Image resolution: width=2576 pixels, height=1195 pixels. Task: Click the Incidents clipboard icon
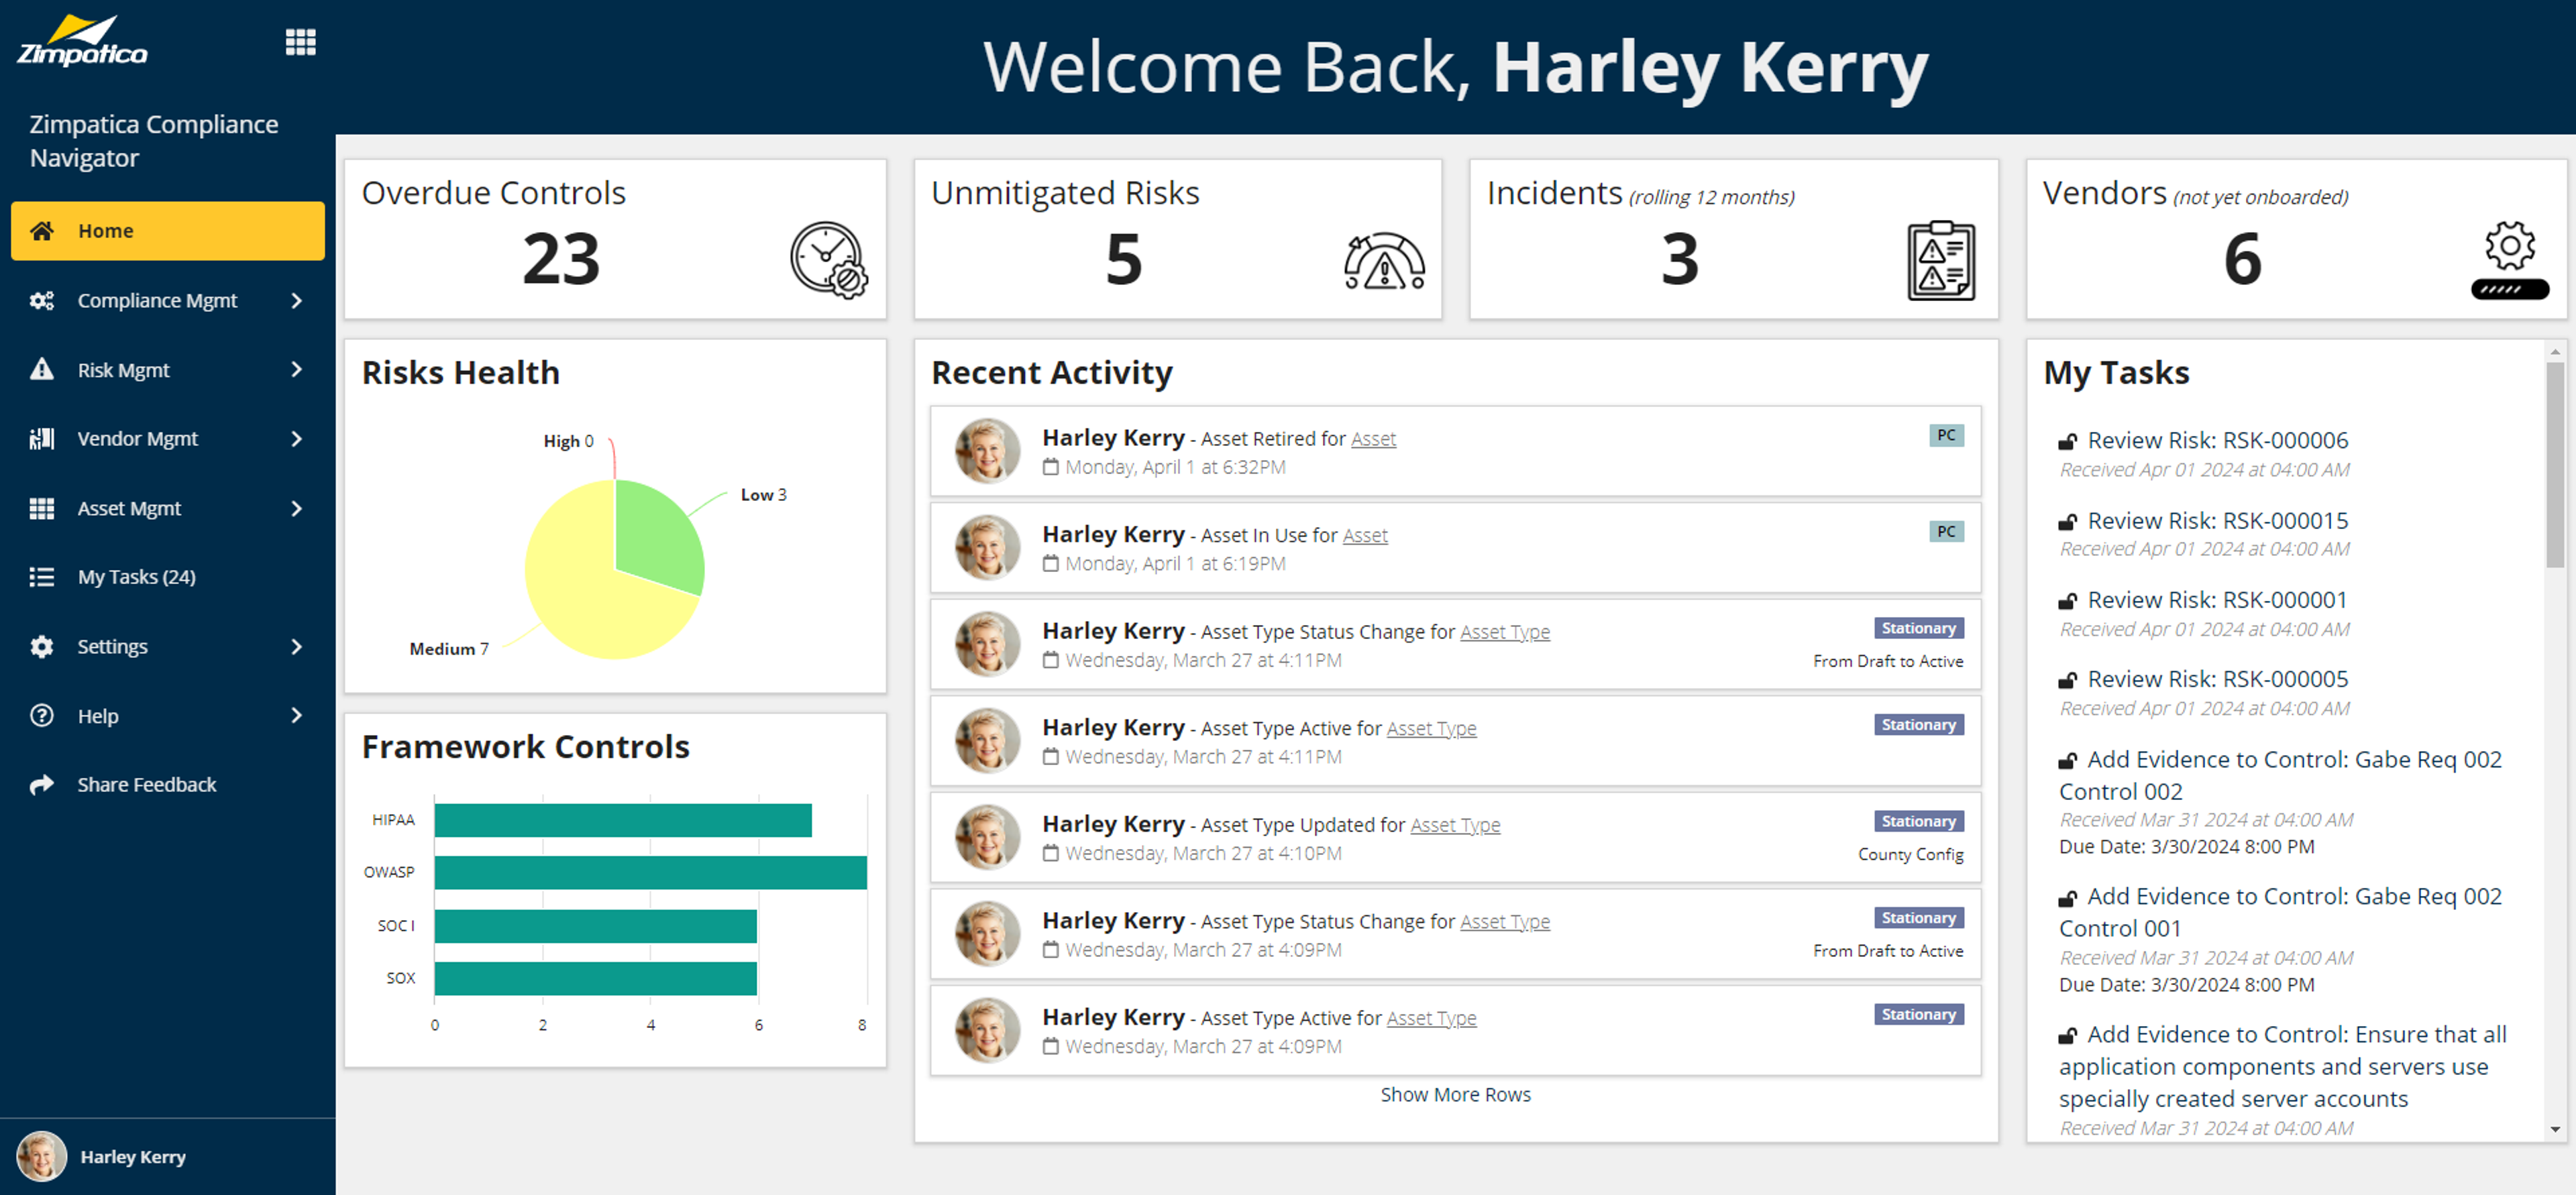click(1941, 260)
